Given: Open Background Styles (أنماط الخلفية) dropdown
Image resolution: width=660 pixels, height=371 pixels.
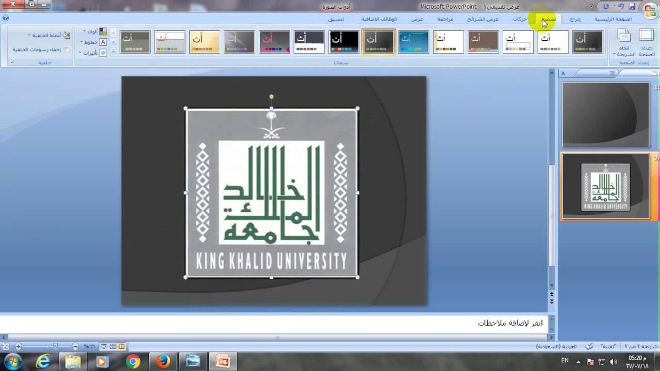Looking at the screenshot, I should tap(50, 36).
